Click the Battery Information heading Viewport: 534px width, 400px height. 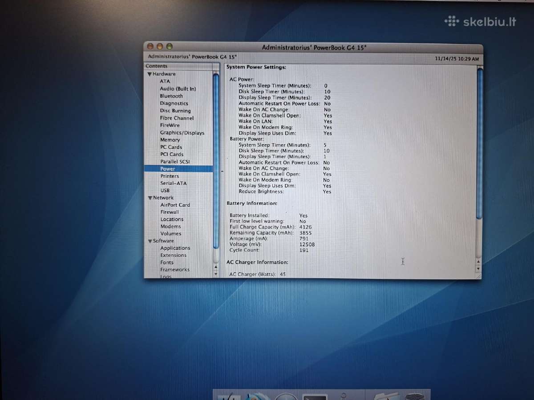252,203
